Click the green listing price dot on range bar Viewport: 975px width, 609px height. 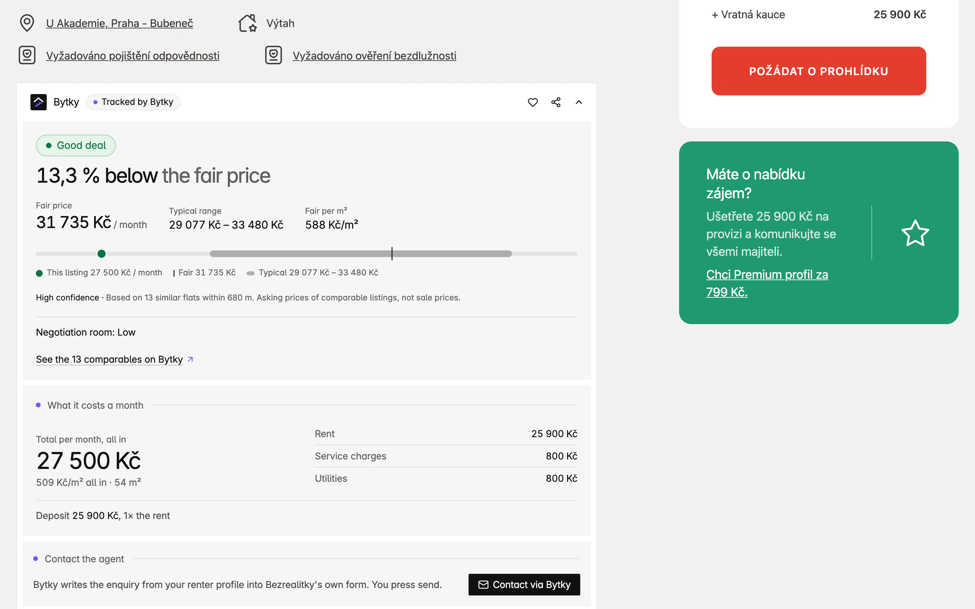click(102, 254)
